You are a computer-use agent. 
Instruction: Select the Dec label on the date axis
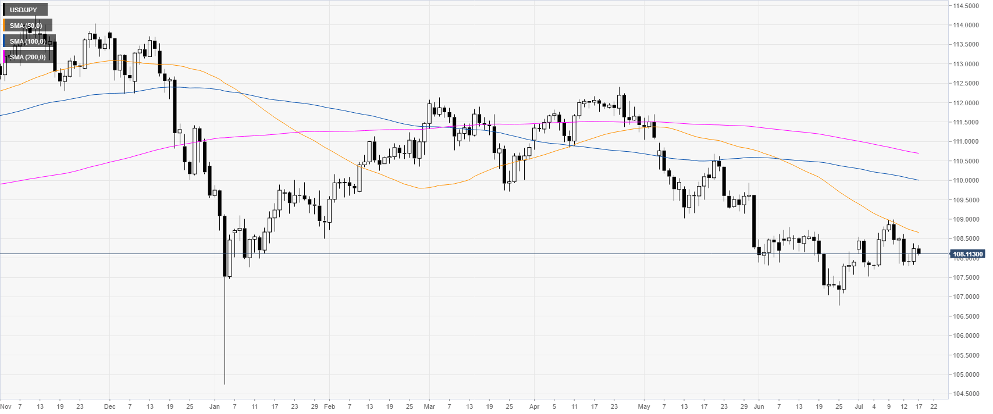[109, 406]
